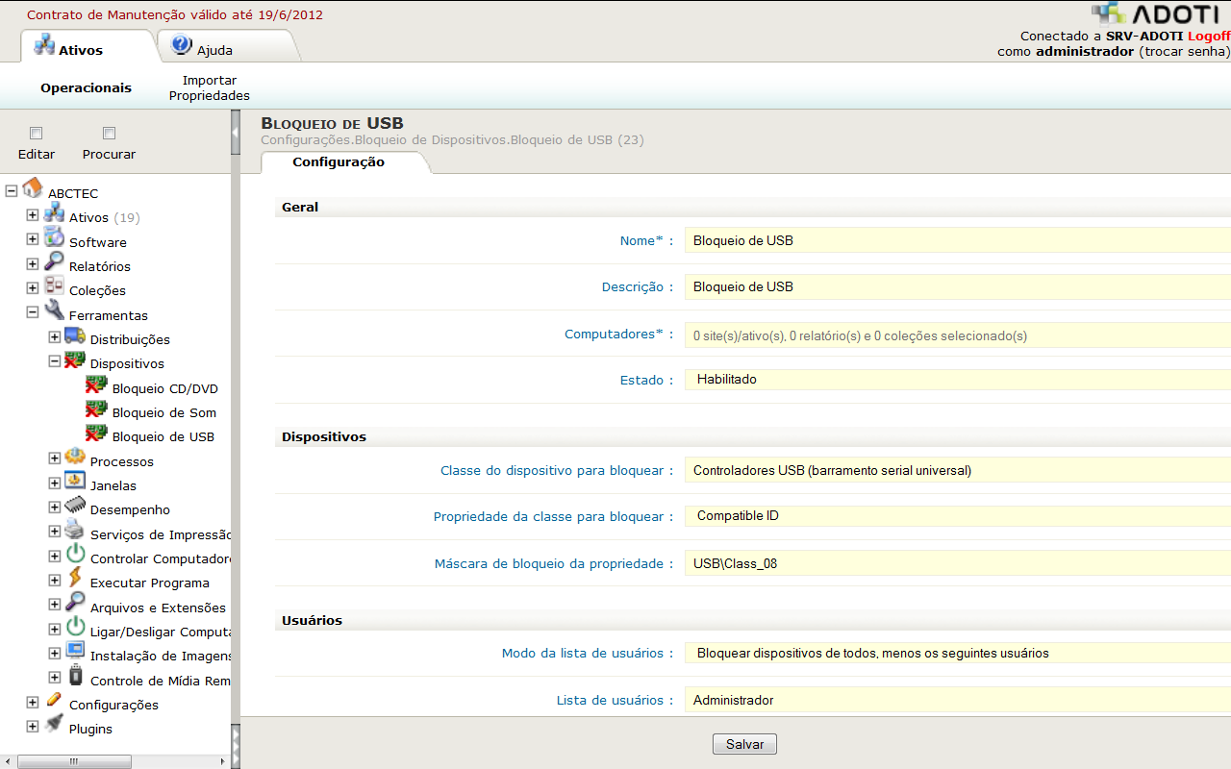Image resolution: width=1231 pixels, height=769 pixels.
Task: Click the Logoff link
Action: 1209,36
